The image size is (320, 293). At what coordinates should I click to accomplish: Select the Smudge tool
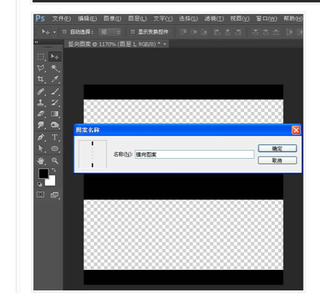click(41, 125)
